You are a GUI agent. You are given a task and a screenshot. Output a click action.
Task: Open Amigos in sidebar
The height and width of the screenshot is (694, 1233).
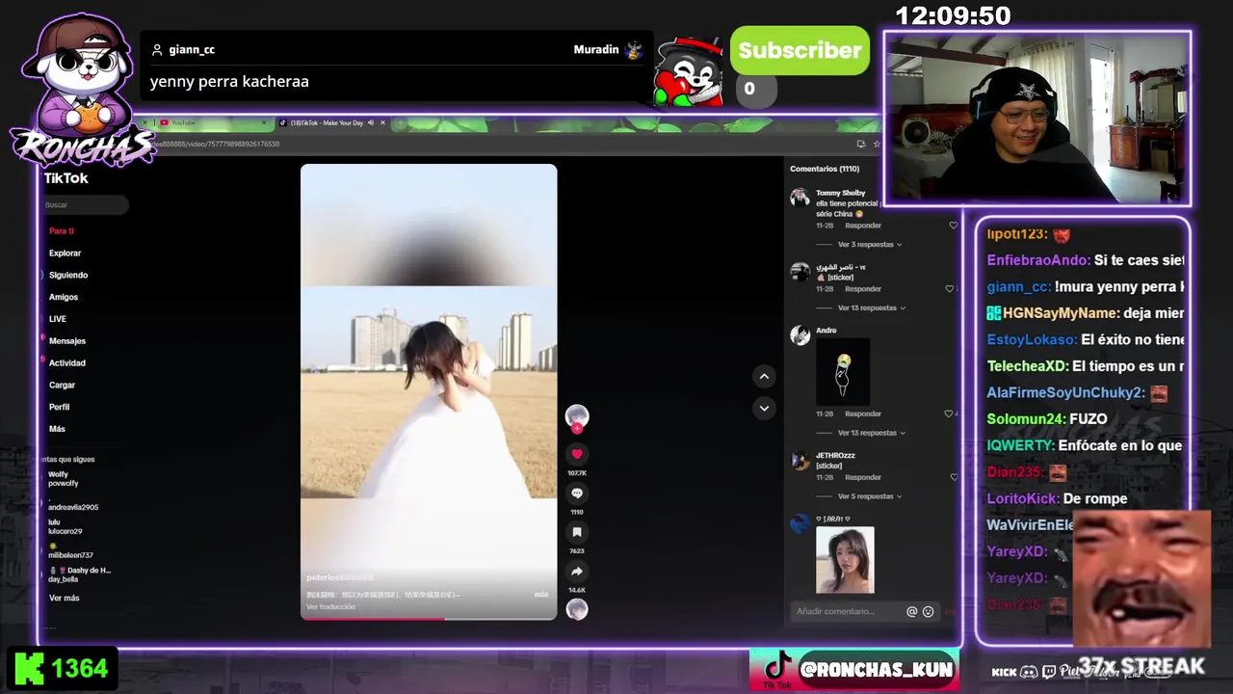[64, 298]
